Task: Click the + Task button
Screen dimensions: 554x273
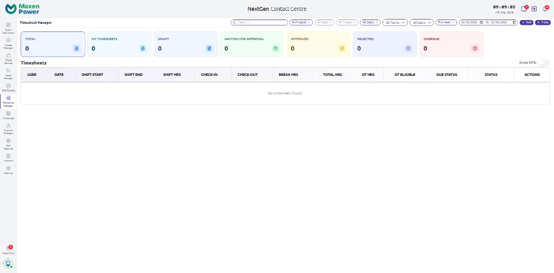Action: click(x=526, y=23)
